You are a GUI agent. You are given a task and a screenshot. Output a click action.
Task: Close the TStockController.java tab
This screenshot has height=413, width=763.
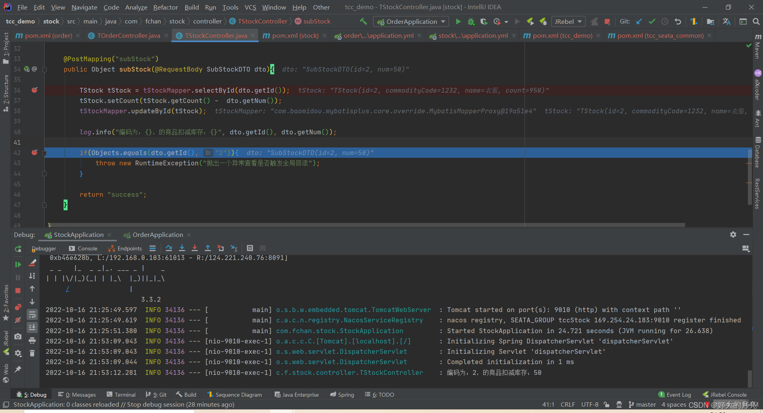253,35
